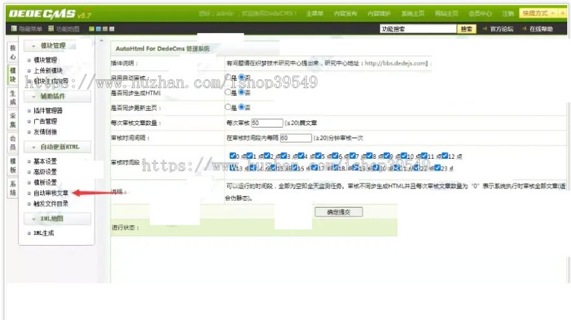Open the 在线帮助 link
The width and height of the screenshot is (571, 320).
click(541, 29)
